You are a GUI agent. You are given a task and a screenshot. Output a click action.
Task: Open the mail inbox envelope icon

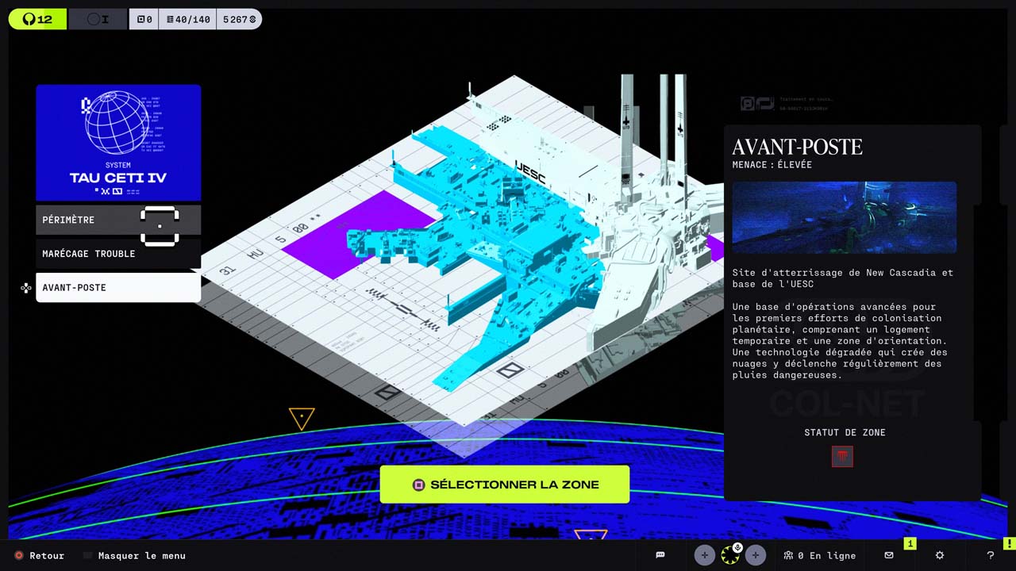tap(889, 555)
